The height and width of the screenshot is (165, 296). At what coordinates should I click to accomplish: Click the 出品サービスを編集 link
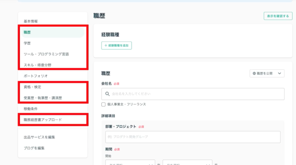coord(39,137)
